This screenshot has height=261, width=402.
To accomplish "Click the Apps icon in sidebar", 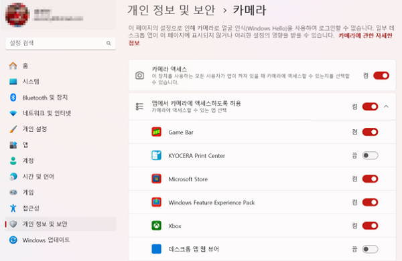I will coord(13,145).
